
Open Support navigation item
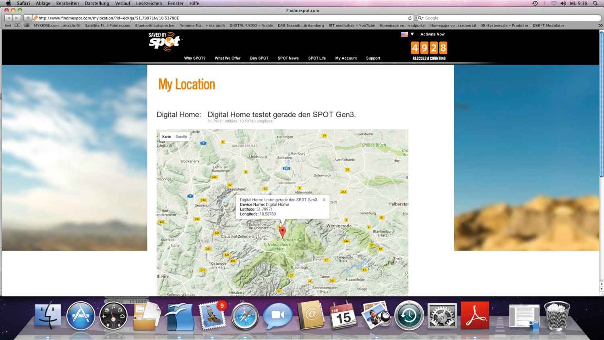(x=373, y=58)
